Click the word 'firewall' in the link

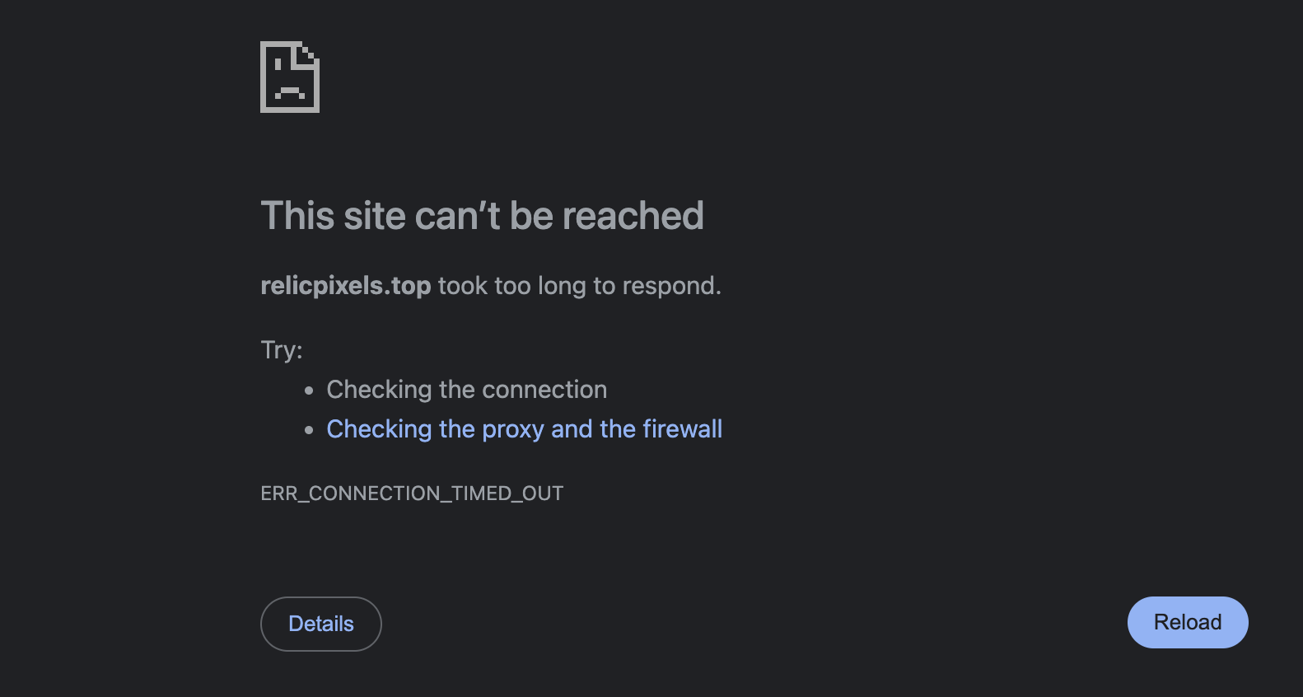[682, 429]
